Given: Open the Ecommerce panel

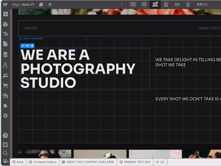Looking at the screenshot, I should tap(6, 86).
